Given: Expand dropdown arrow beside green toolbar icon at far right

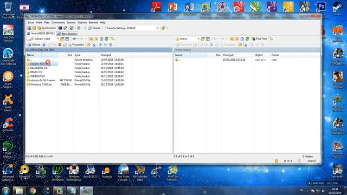Looking at the screenshot, I should (168, 28).
